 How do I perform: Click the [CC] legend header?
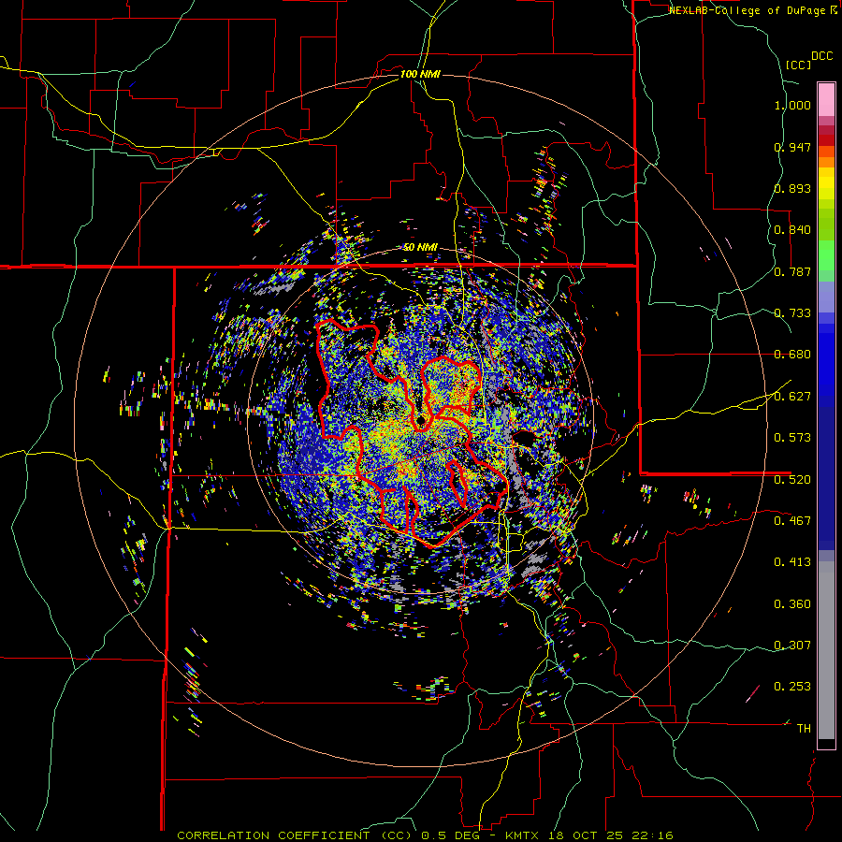pos(798,65)
